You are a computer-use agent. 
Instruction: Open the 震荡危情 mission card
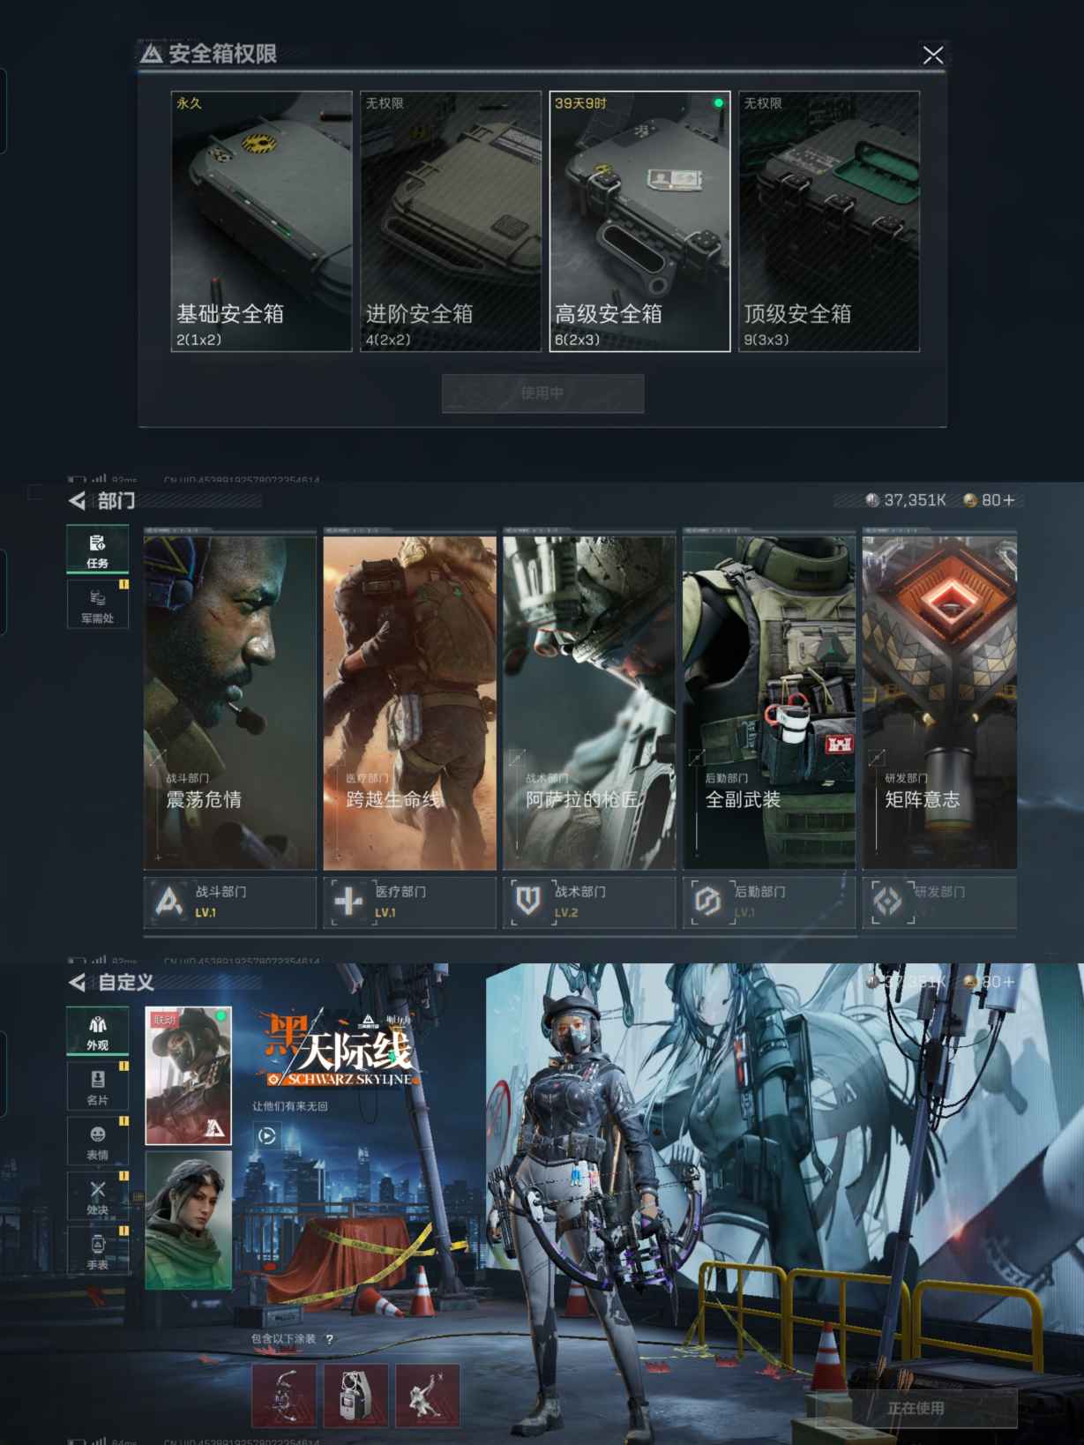pos(229,702)
